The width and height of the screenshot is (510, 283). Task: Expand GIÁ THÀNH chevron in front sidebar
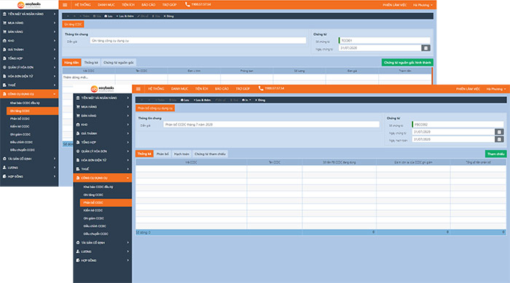click(x=127, y=133)
